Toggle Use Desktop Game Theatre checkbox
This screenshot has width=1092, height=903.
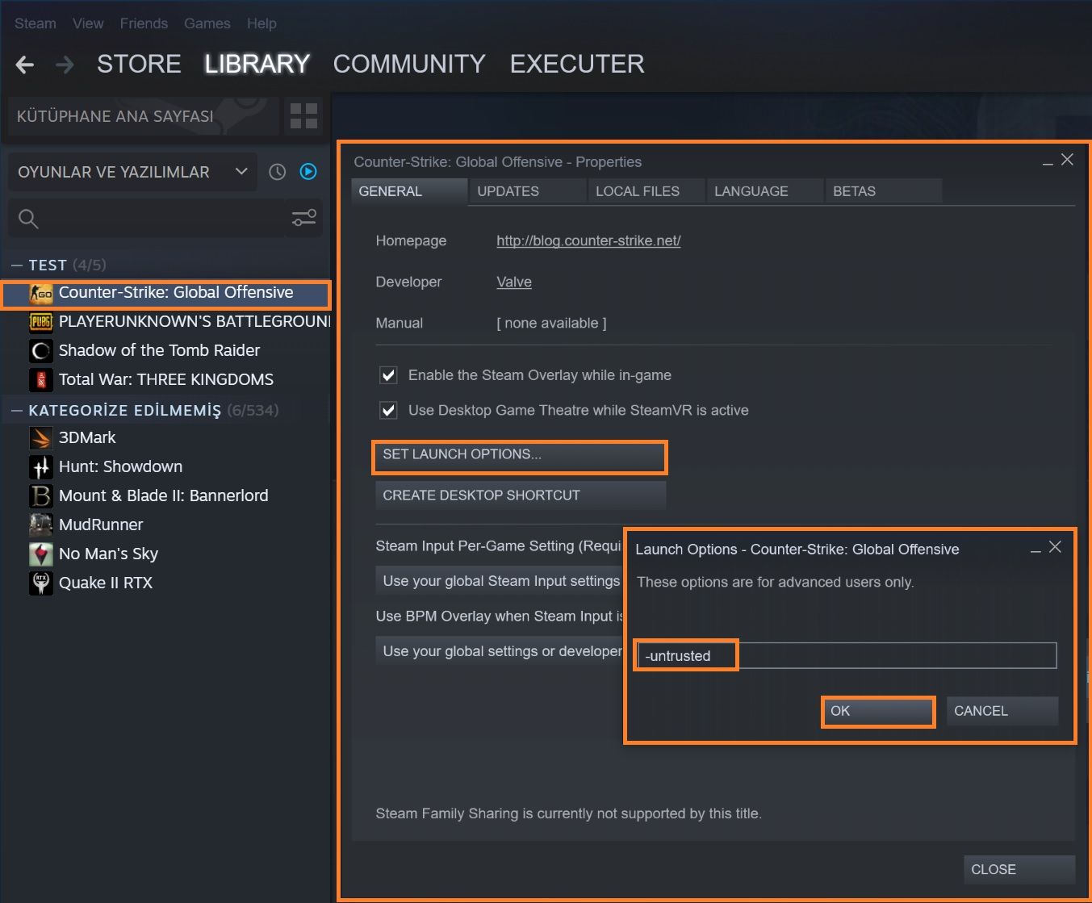tap(389, 411)
